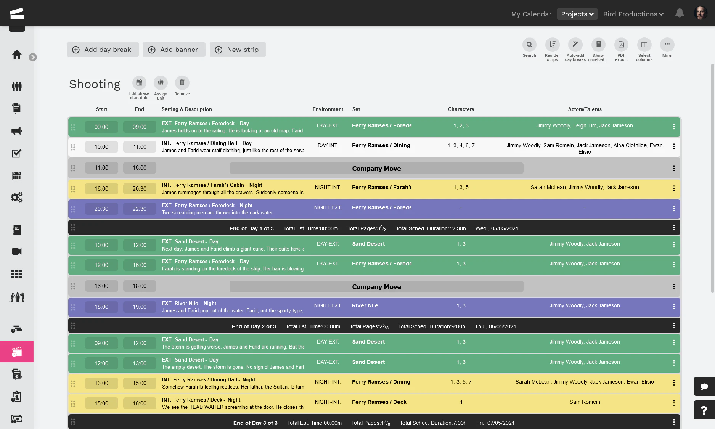The width and height of the screenshot is (715, 429).
Task: Click the Edit phase start date icon
Action: click(x=139, y=82)
